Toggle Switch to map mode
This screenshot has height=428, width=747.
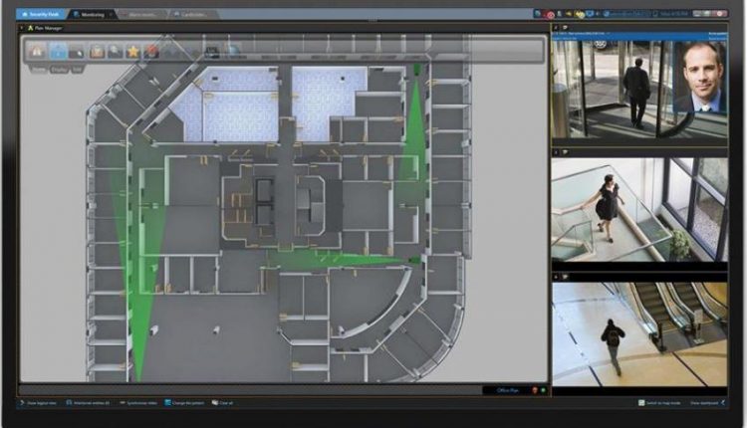[x=657, y=404]
